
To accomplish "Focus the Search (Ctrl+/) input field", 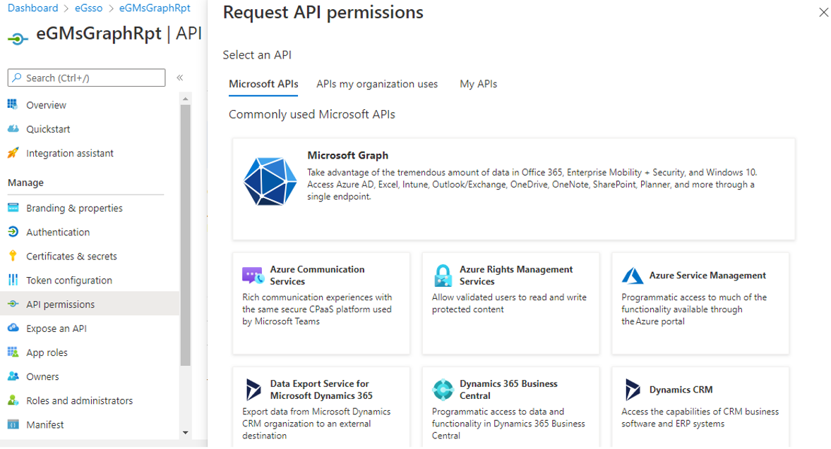I will (86, 78).
